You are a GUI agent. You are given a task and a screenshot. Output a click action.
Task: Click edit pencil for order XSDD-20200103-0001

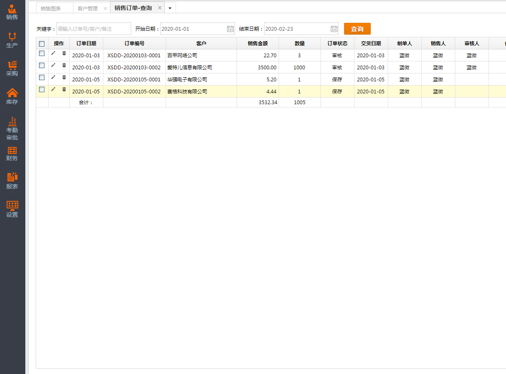(x=53, y=53)
